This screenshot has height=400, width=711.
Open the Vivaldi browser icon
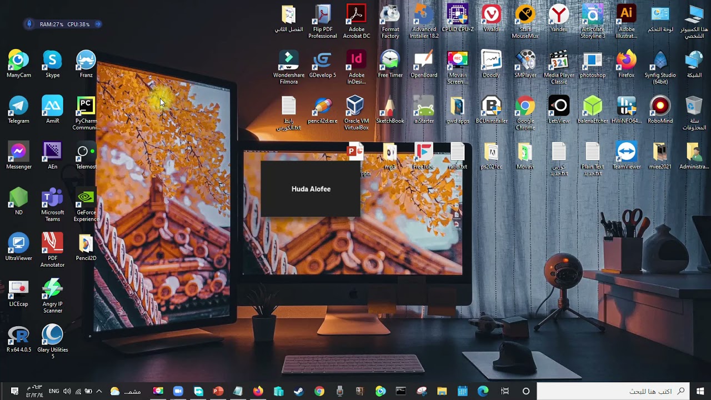pyautogui.click(x=491, y=18)
